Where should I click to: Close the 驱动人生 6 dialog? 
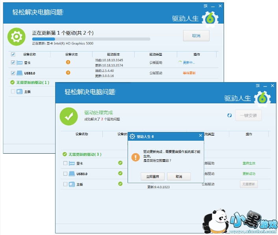200,136
